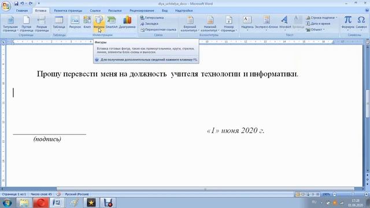This screenshot has width=370, height=208.
Task: Add a signature line (Строка подписи)
Action: coord(321,18)
